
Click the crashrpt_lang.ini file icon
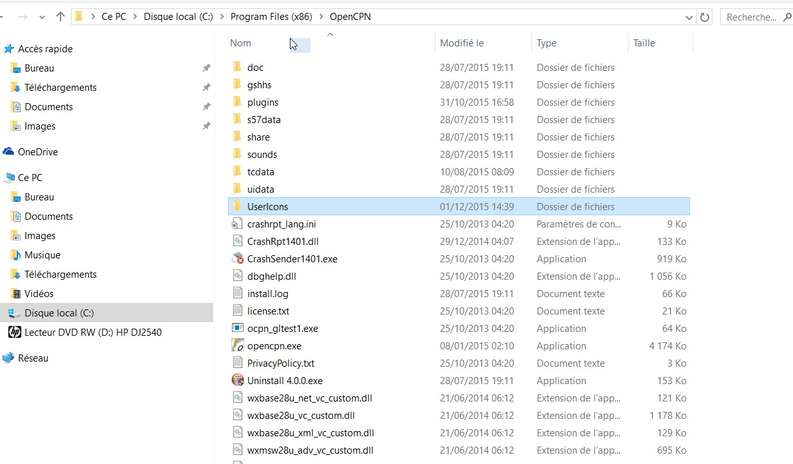pos(237,224)
